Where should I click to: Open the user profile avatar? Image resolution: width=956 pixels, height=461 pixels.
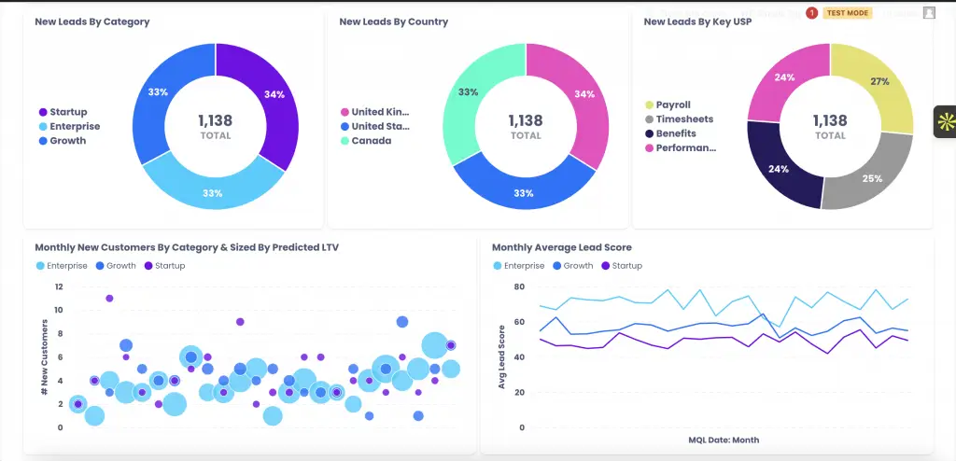pos(929,13)
